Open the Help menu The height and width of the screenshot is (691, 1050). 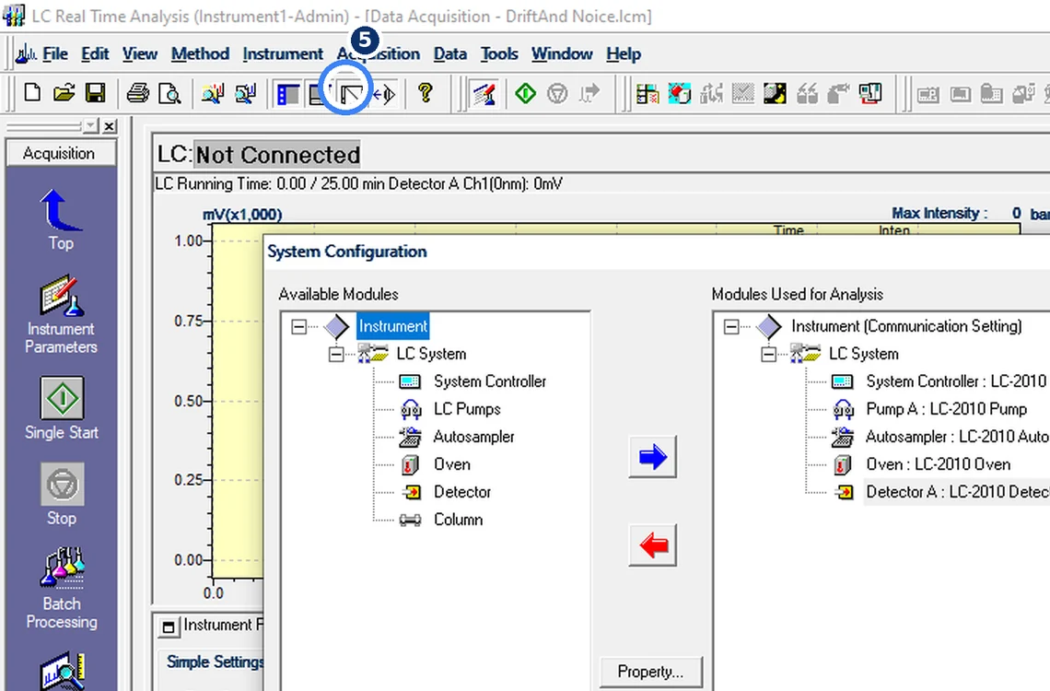pos(624,53)
